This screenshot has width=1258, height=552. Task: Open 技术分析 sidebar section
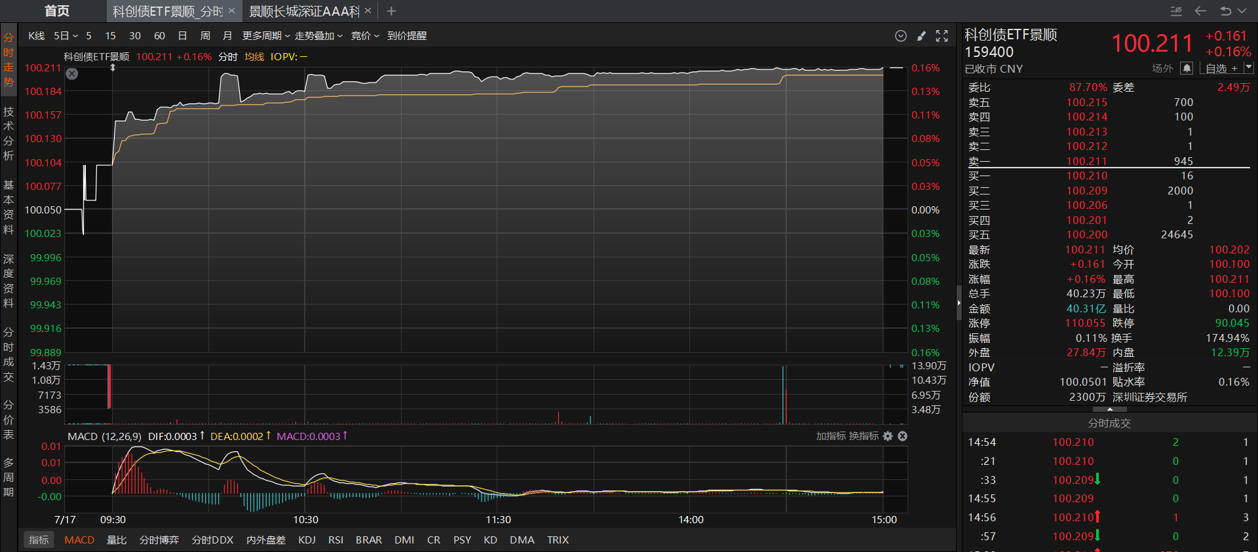pyautogui.click(x=9, y=133)
